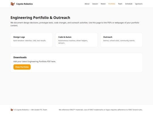
Task: View the Schedule page
Action: (x=129, y=4)
